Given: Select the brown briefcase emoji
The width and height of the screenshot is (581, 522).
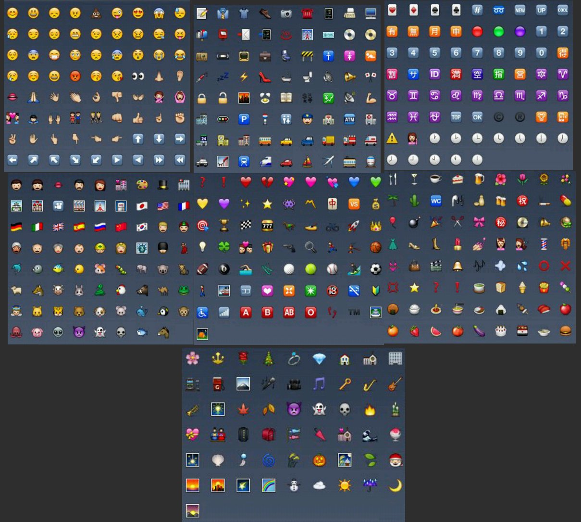Looking at the screenshot, I should [x=265, y=56].
